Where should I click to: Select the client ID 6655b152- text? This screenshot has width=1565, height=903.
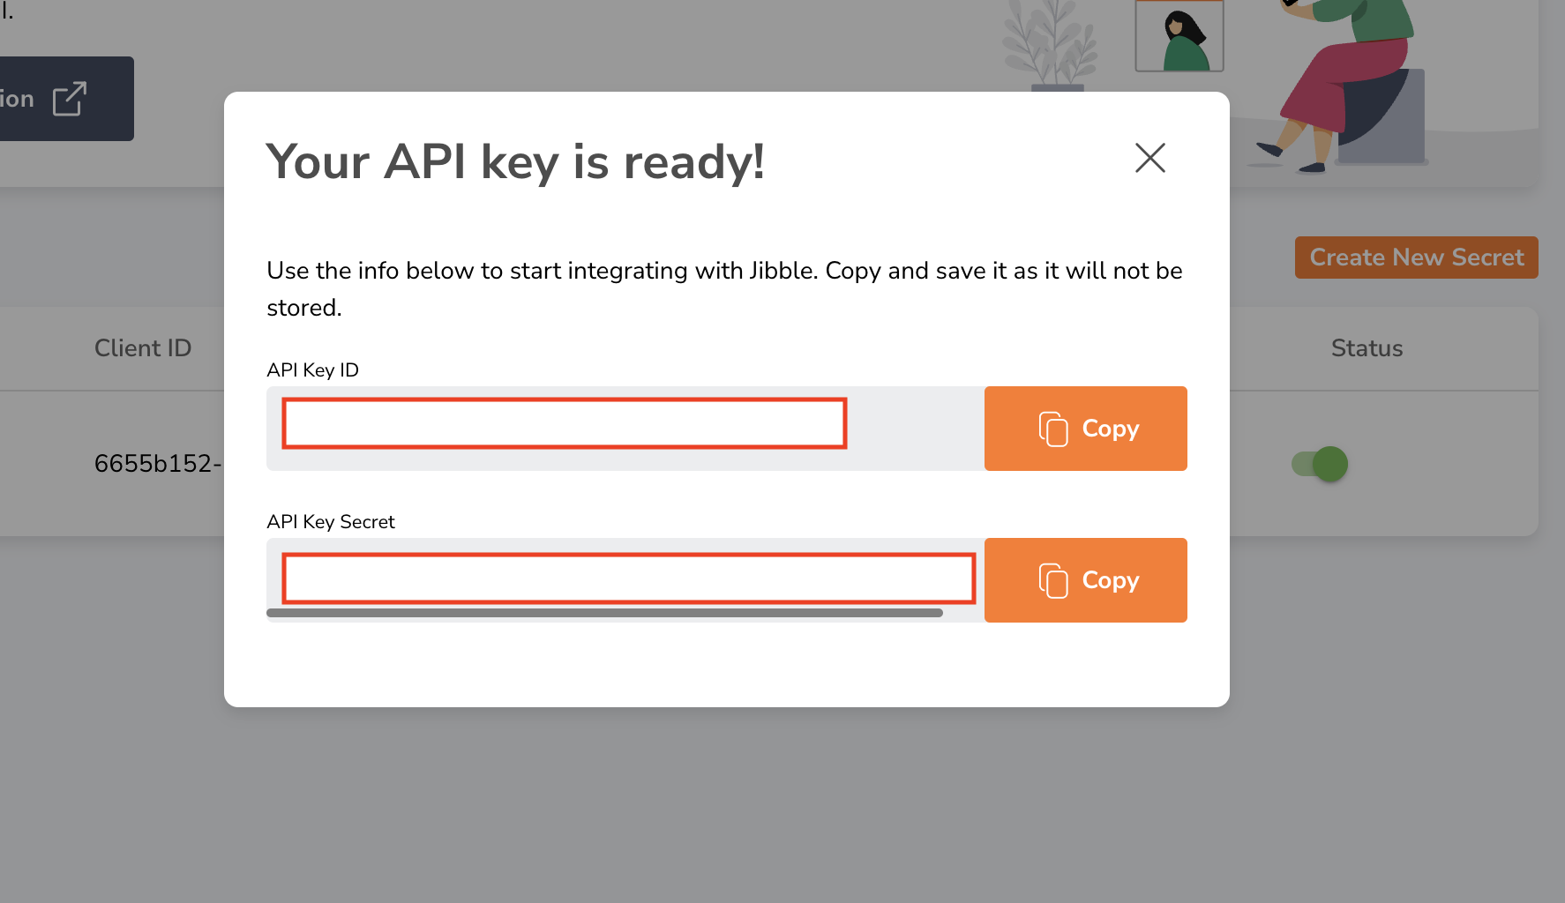[158, 464]
